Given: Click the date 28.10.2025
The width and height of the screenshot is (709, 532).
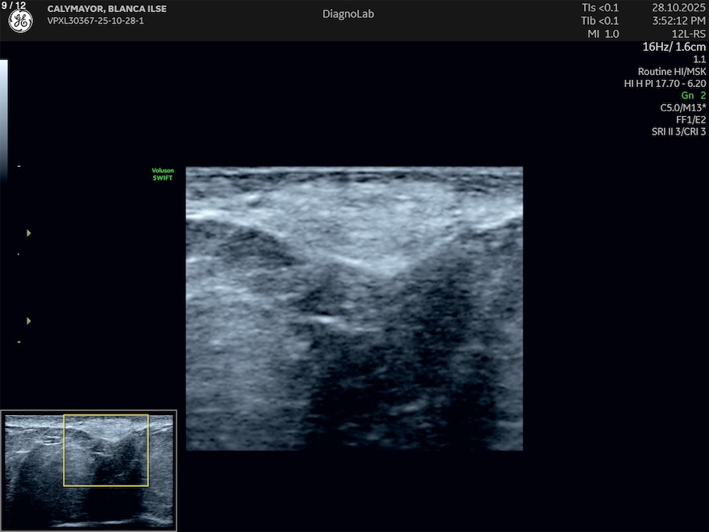Looking at the screenshot, I should [x=678, y=8].
